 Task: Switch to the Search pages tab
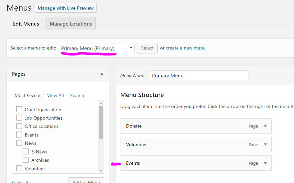[x=77, y=95]
